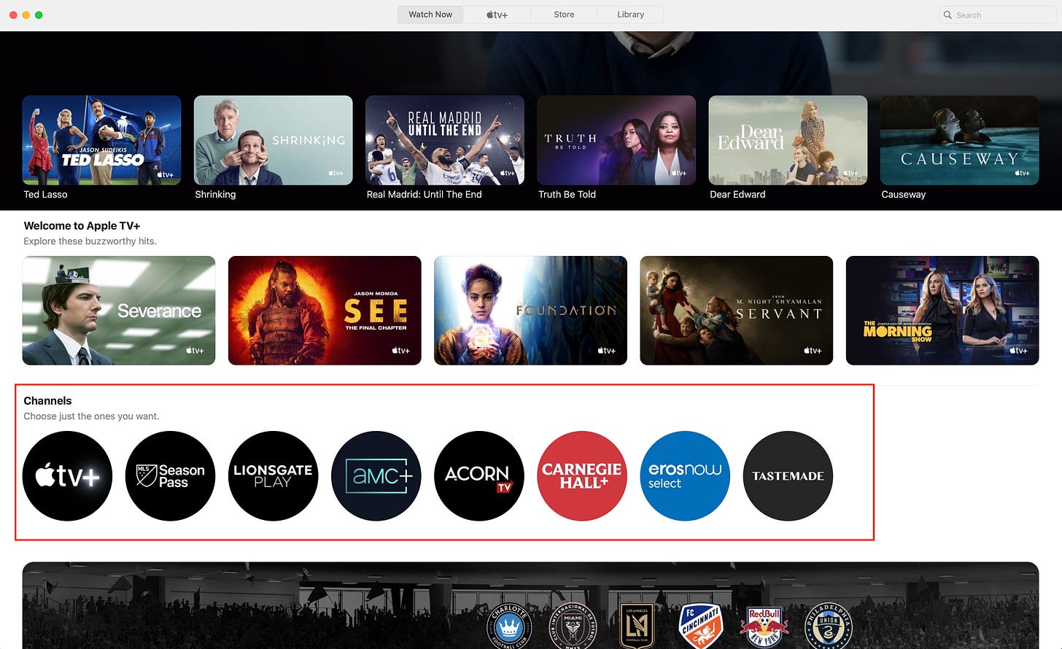Open the Truth Be Told poster
The height and width of the screenshot is (649, 1062).
click(x=616, y=140)
